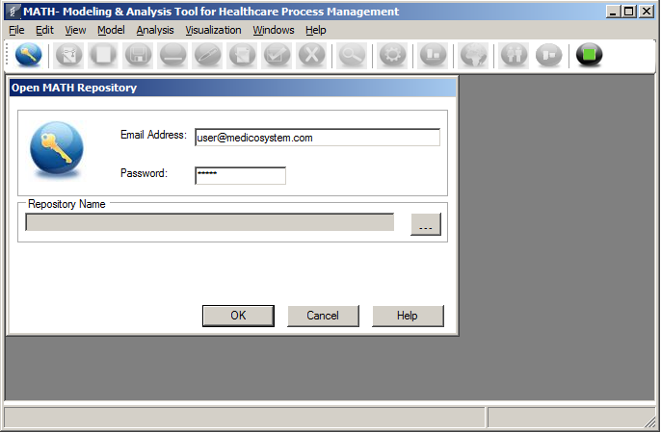This screenshot has height=433, width=661.
Task: Click the Password label
Action: pyautogui.click(x=144, y=173)
